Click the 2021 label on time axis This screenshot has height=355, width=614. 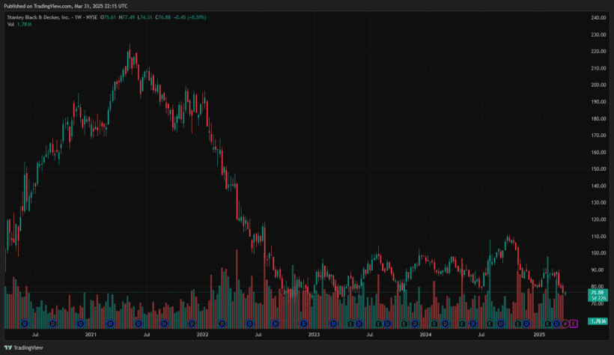91,335
